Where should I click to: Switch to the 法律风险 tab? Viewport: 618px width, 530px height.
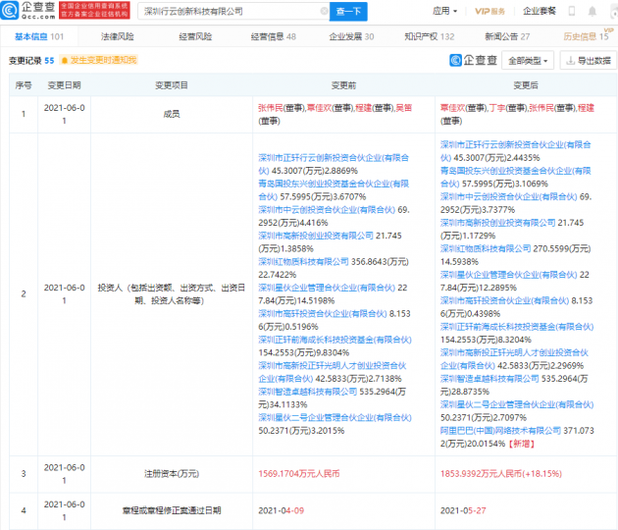click(x=118, y=36)
